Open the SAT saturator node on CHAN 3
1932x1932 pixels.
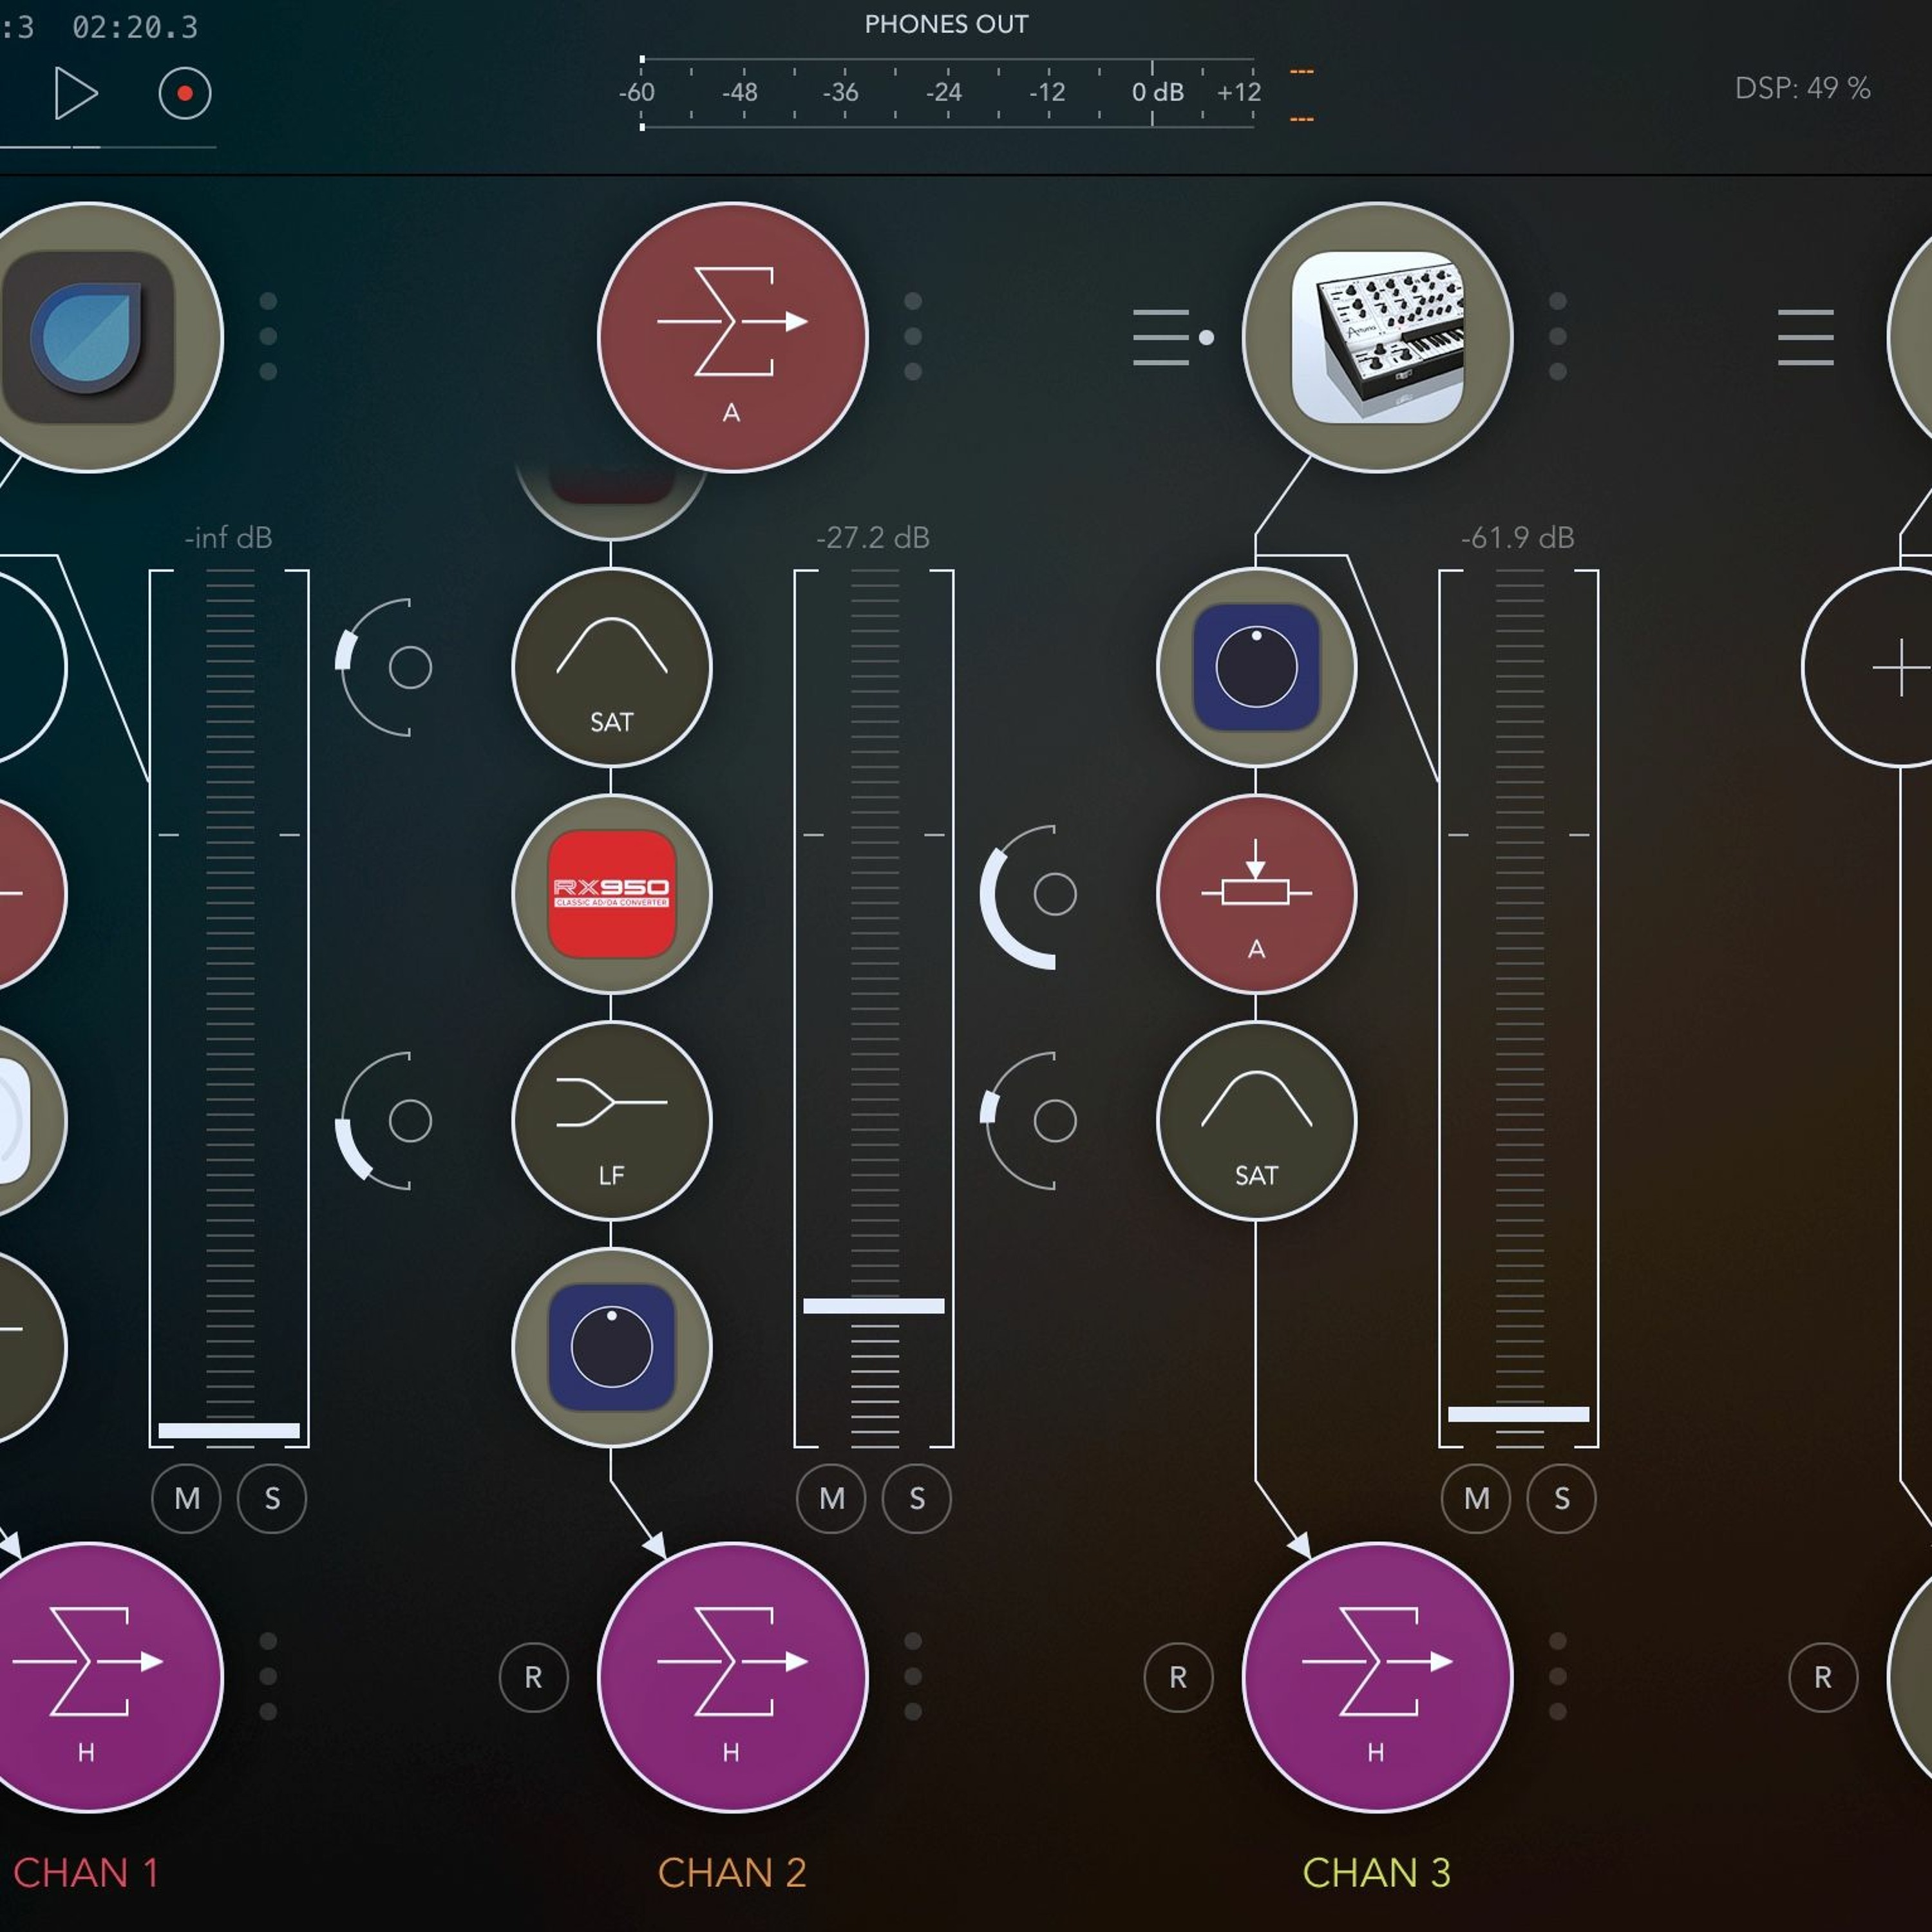[1256, 1121]
